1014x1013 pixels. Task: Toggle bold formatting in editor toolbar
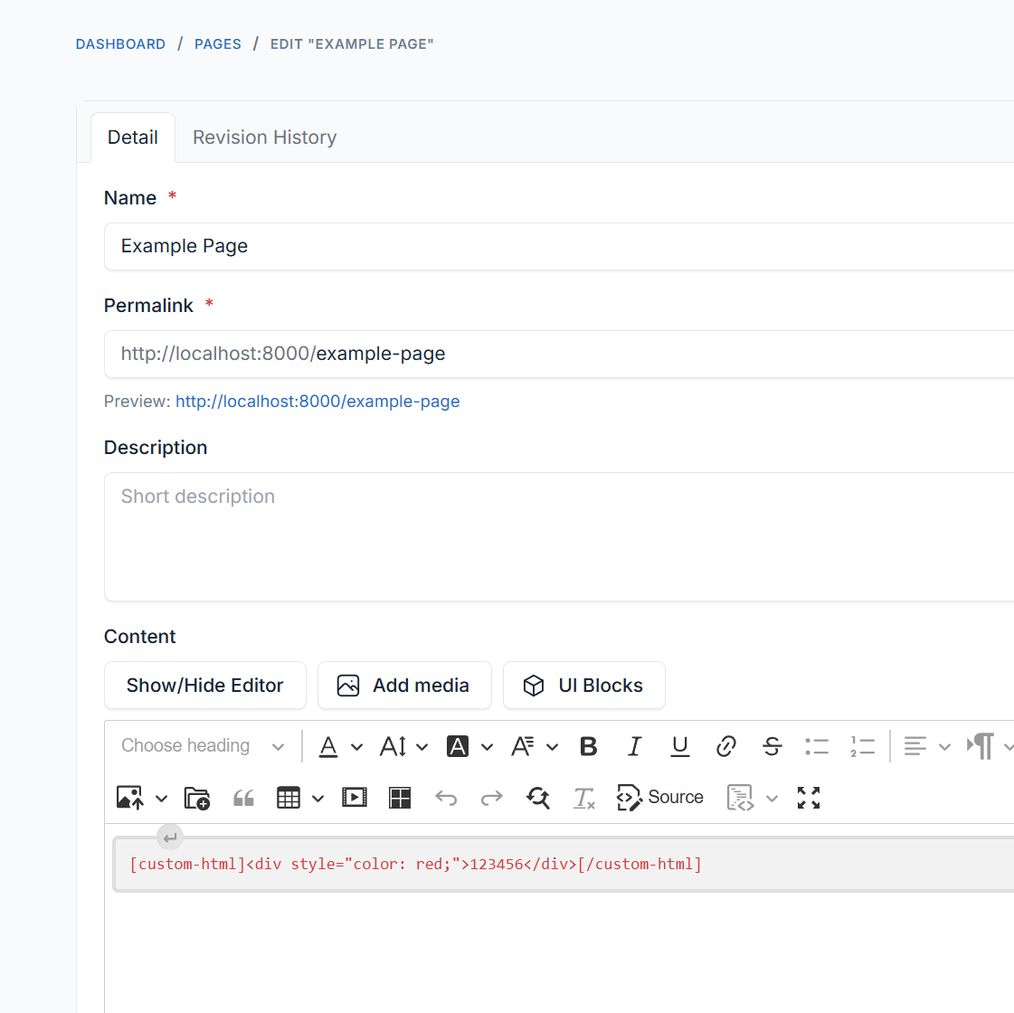589,746
